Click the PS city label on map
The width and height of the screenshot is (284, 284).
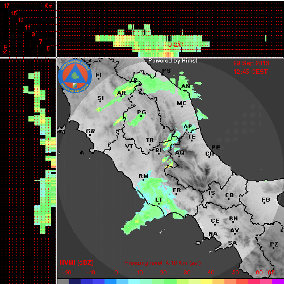[x=166, y=70]
